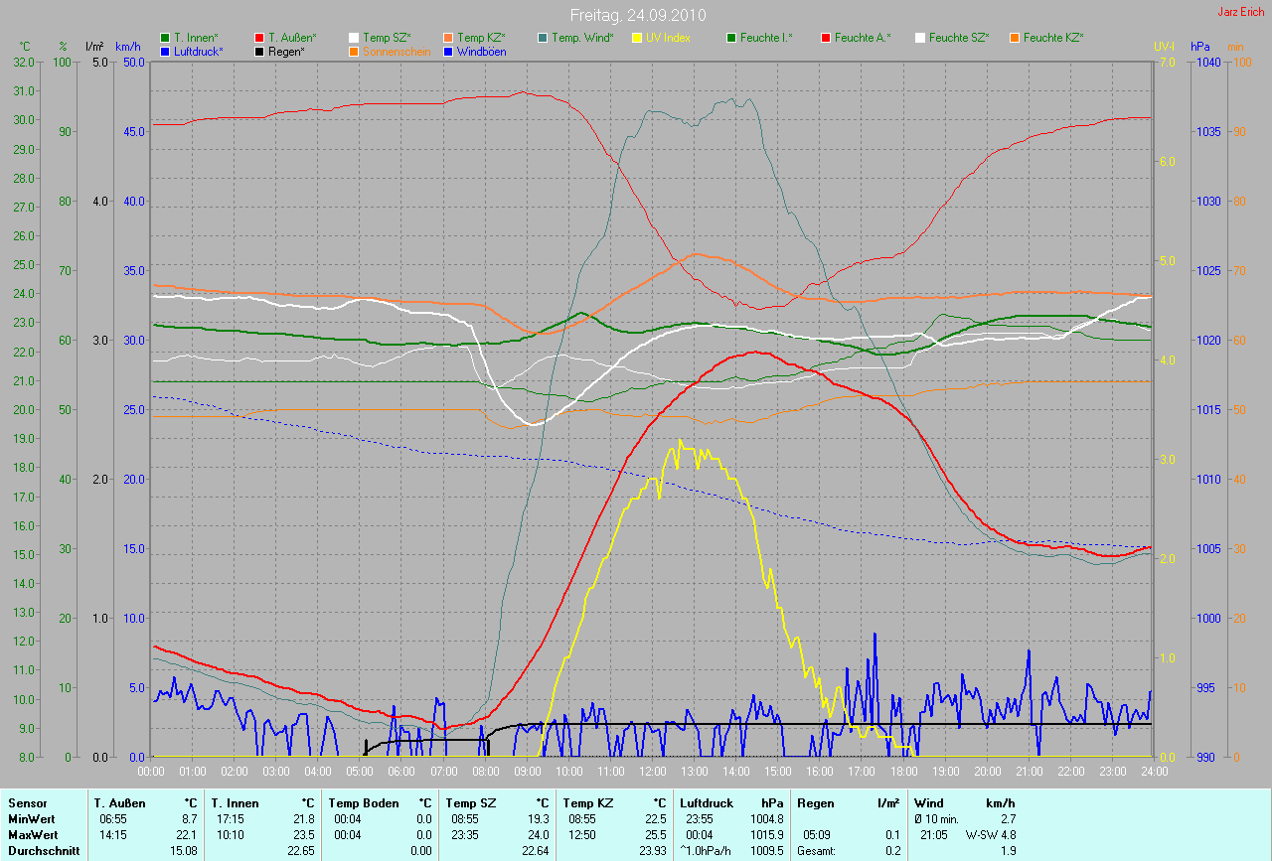Click the orange Temp KZ legend square
The image size is (1272, 861).
click(x=448, y=38)
